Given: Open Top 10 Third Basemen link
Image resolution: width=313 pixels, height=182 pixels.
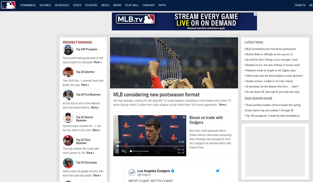Looking at the screenshot, I should point(83,141).
